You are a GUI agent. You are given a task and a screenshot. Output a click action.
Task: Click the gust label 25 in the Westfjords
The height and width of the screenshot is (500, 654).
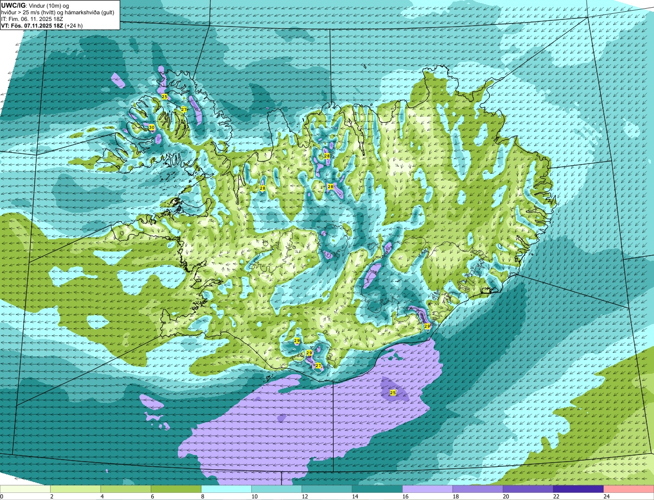click(165, 97)
